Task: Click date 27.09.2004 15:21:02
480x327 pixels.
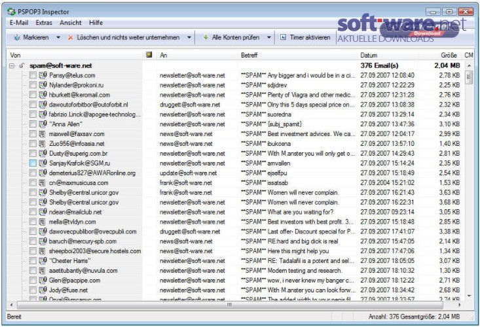Action: pyautogui.click(x=387, y=182)
